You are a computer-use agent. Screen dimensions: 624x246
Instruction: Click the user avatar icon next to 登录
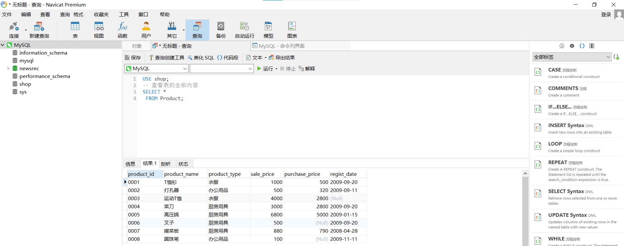point(619,15)
